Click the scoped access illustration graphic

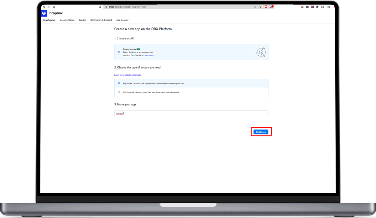(x=261, y=52)
